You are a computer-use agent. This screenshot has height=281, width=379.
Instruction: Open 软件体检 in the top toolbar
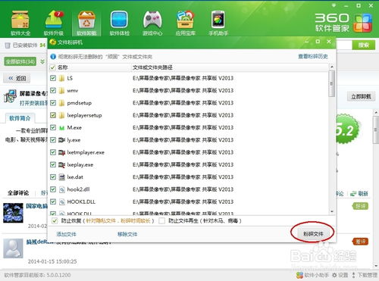coord(120,23)
